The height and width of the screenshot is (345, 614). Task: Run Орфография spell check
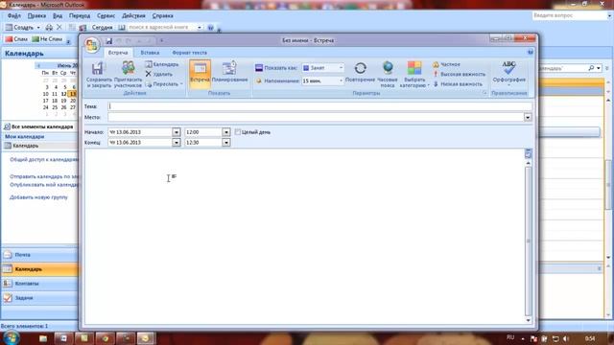[x=508, y=73]
